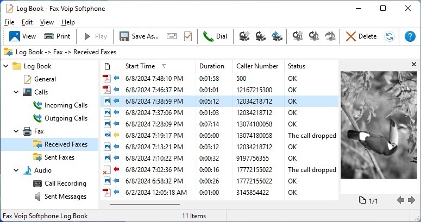
Task: Click the audio note icon with forward arrow
Action: pos(330,36)
